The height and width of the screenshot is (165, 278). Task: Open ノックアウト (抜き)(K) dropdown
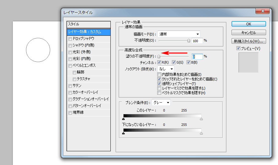coord(166,69)
